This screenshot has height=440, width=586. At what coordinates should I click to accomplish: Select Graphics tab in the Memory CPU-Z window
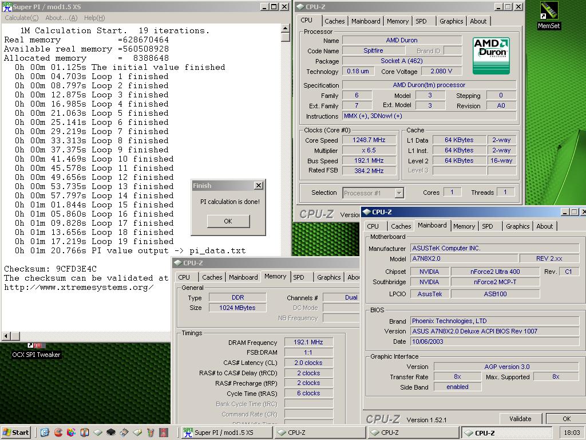tap(329, 277)
